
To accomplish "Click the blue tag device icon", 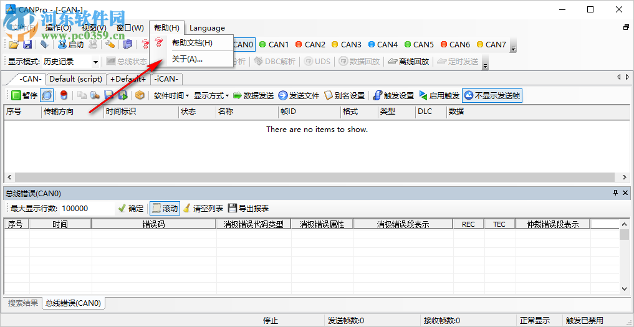I will 46,45.
